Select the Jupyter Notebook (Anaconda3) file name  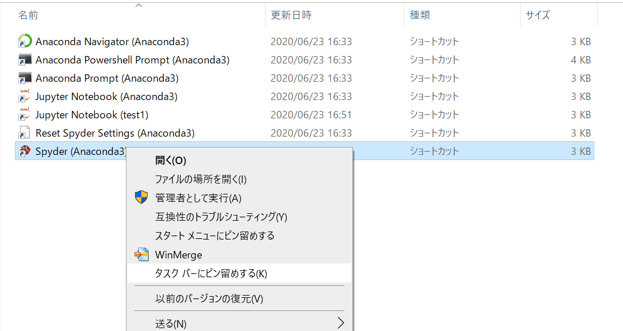pos(106,97)
